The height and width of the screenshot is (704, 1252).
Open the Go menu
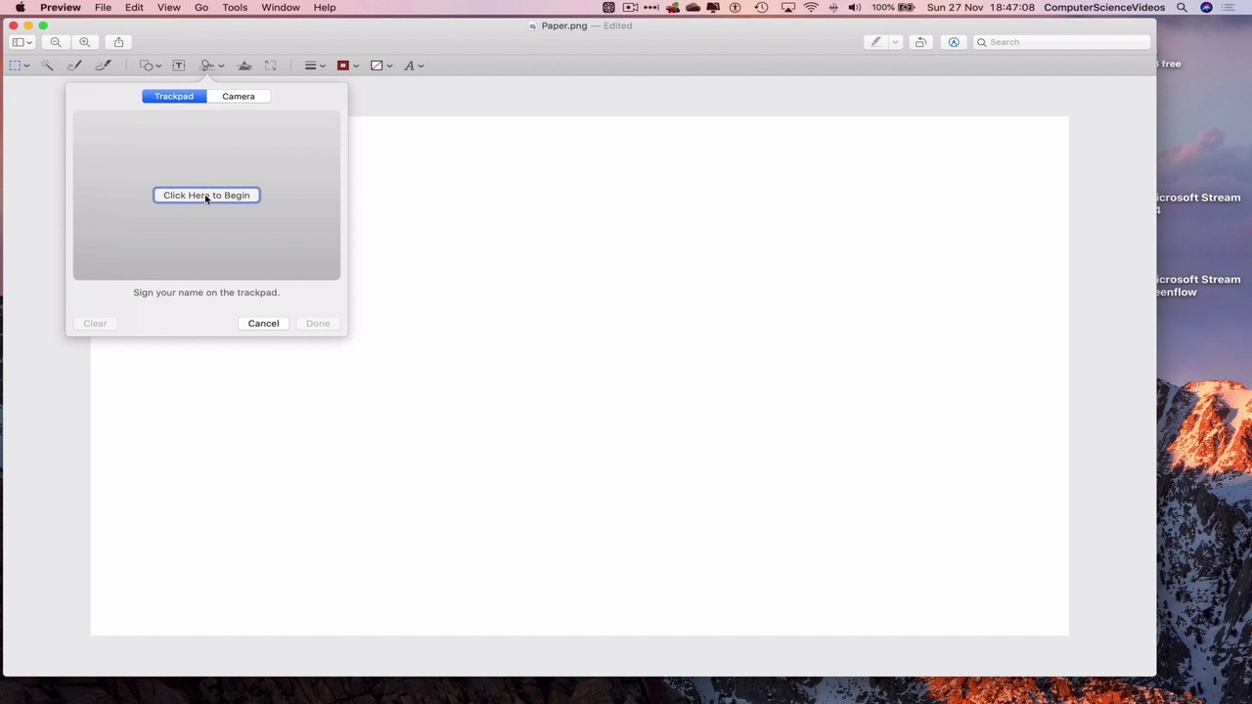tap(201, 8)
